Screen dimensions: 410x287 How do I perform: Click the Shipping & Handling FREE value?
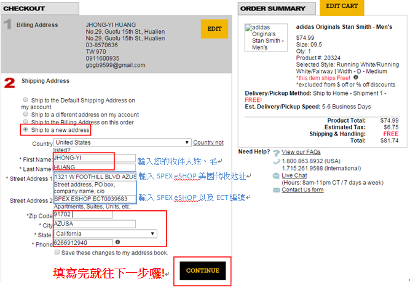tap(391, 134)
